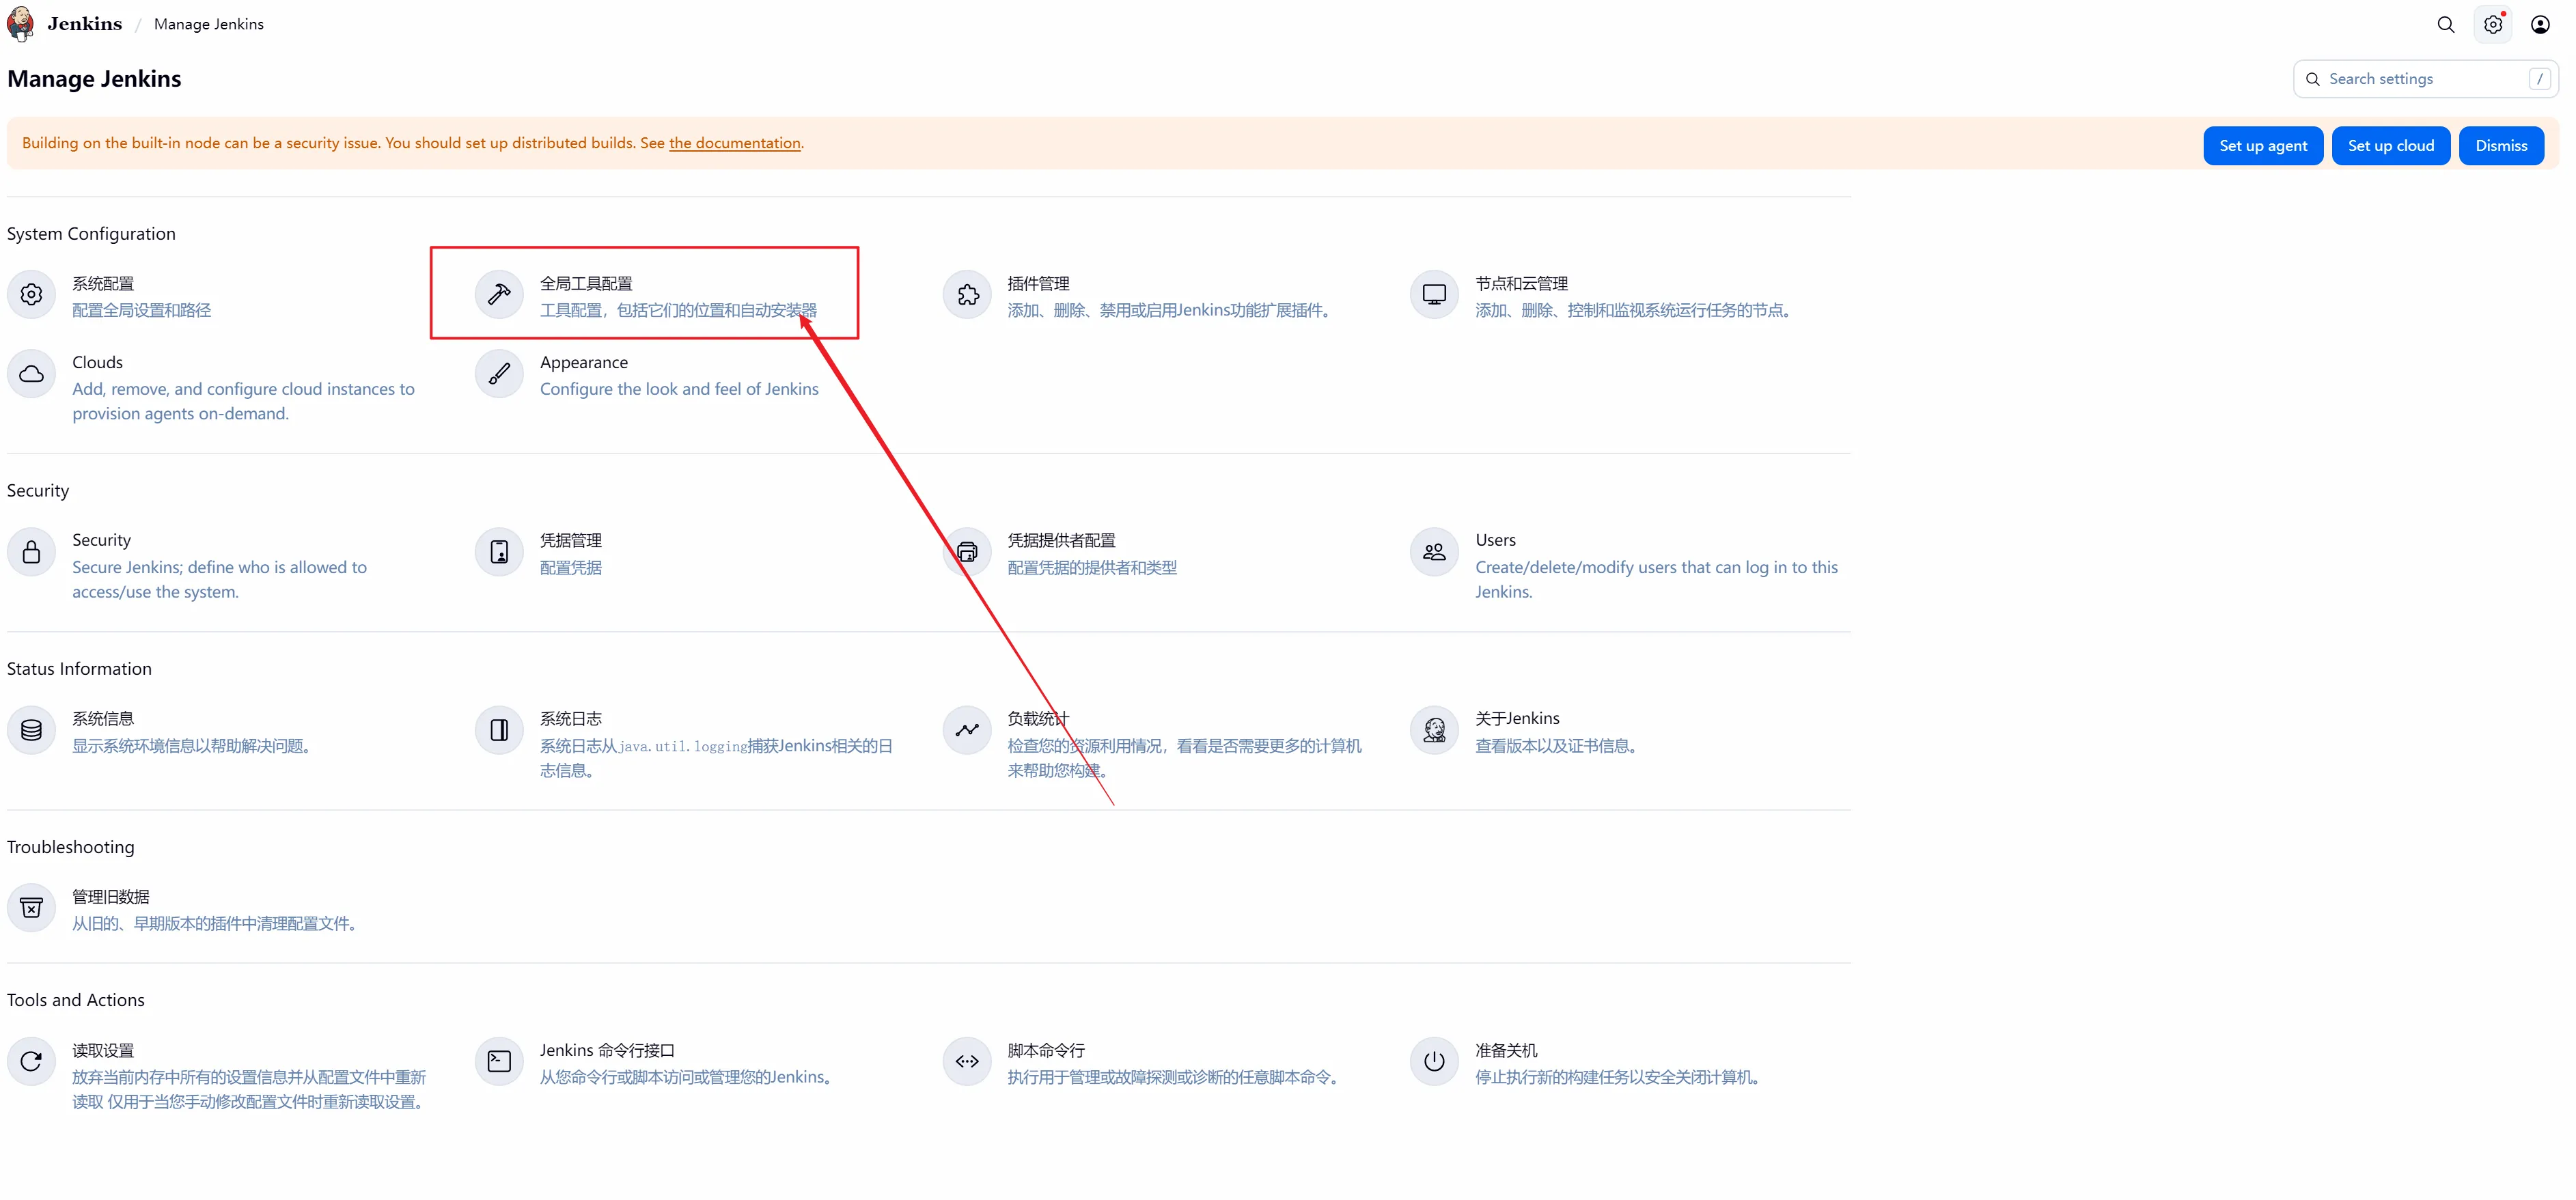Image resolution: width=2576 pixels, height=1200 pixels.
Task: Open the Security title link
Action: tap(101, 540)
